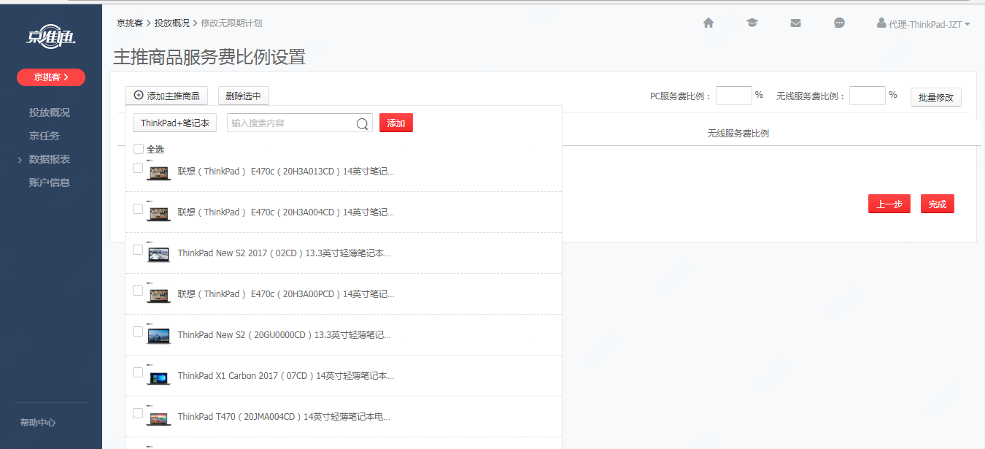The image size is (985, 449).
Task: Open 投放概况 in the sidebar
Action: coord(50,112)
